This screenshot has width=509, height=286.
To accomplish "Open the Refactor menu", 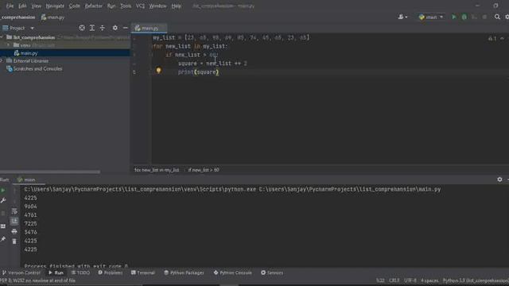I will click(93, 6).
